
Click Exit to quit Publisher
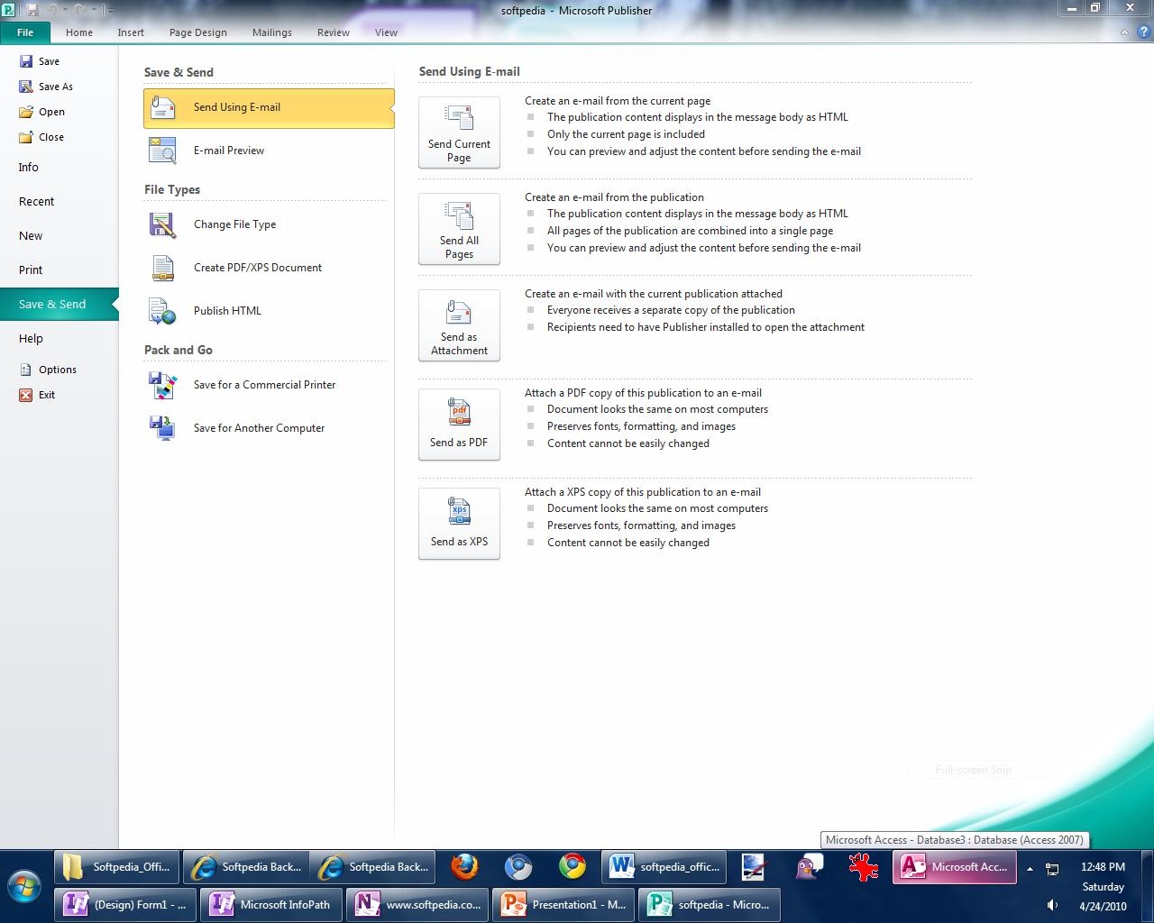[46, 395]
